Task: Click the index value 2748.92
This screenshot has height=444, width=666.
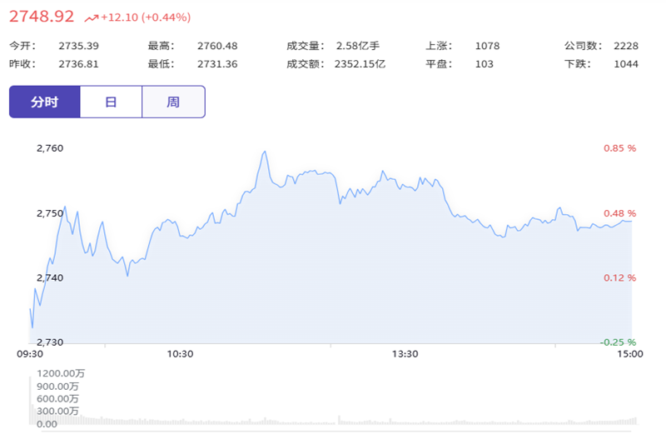Action: (42, 17)
